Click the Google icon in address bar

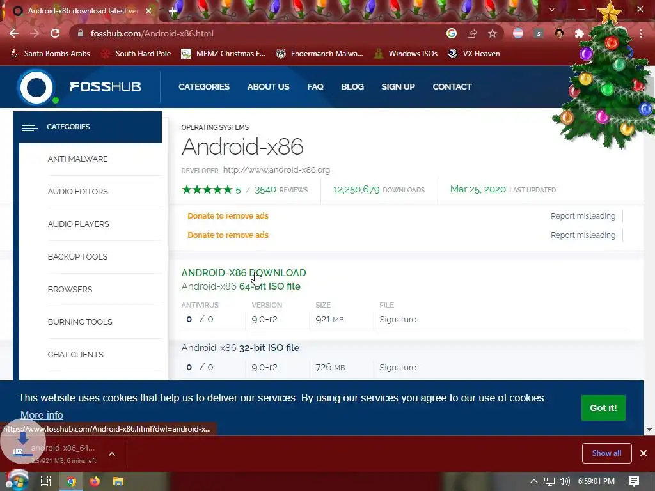(451, 33)
